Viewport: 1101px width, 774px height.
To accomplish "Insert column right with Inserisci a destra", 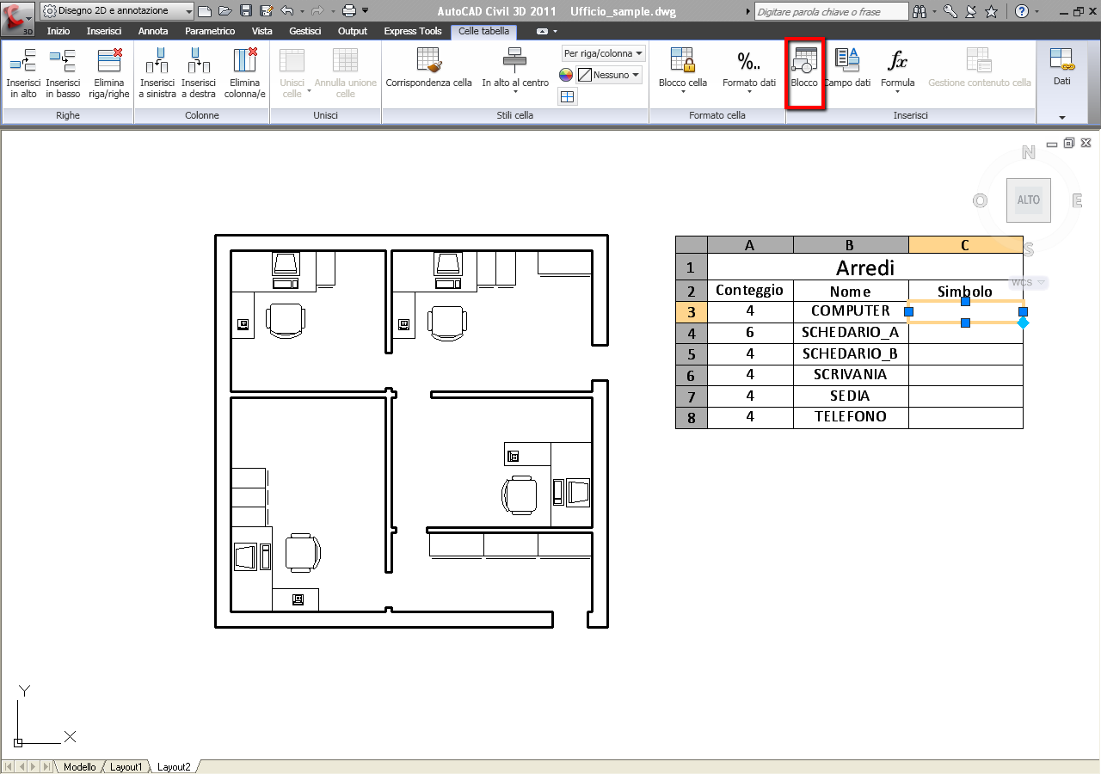I will (199, 73).
